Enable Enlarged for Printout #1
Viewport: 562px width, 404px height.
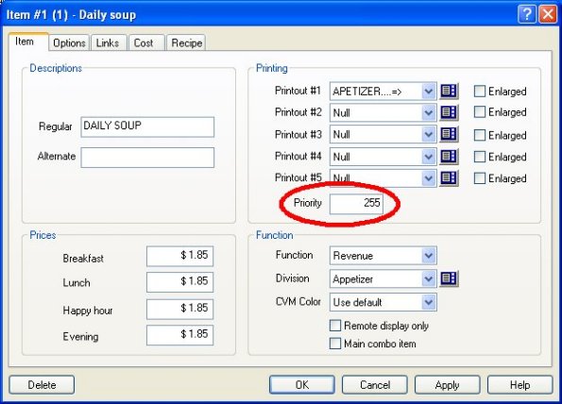click(479, 92)
